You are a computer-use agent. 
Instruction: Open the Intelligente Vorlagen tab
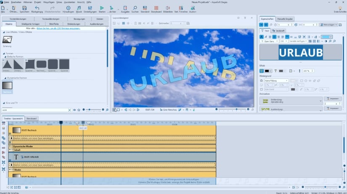[31, 24]
